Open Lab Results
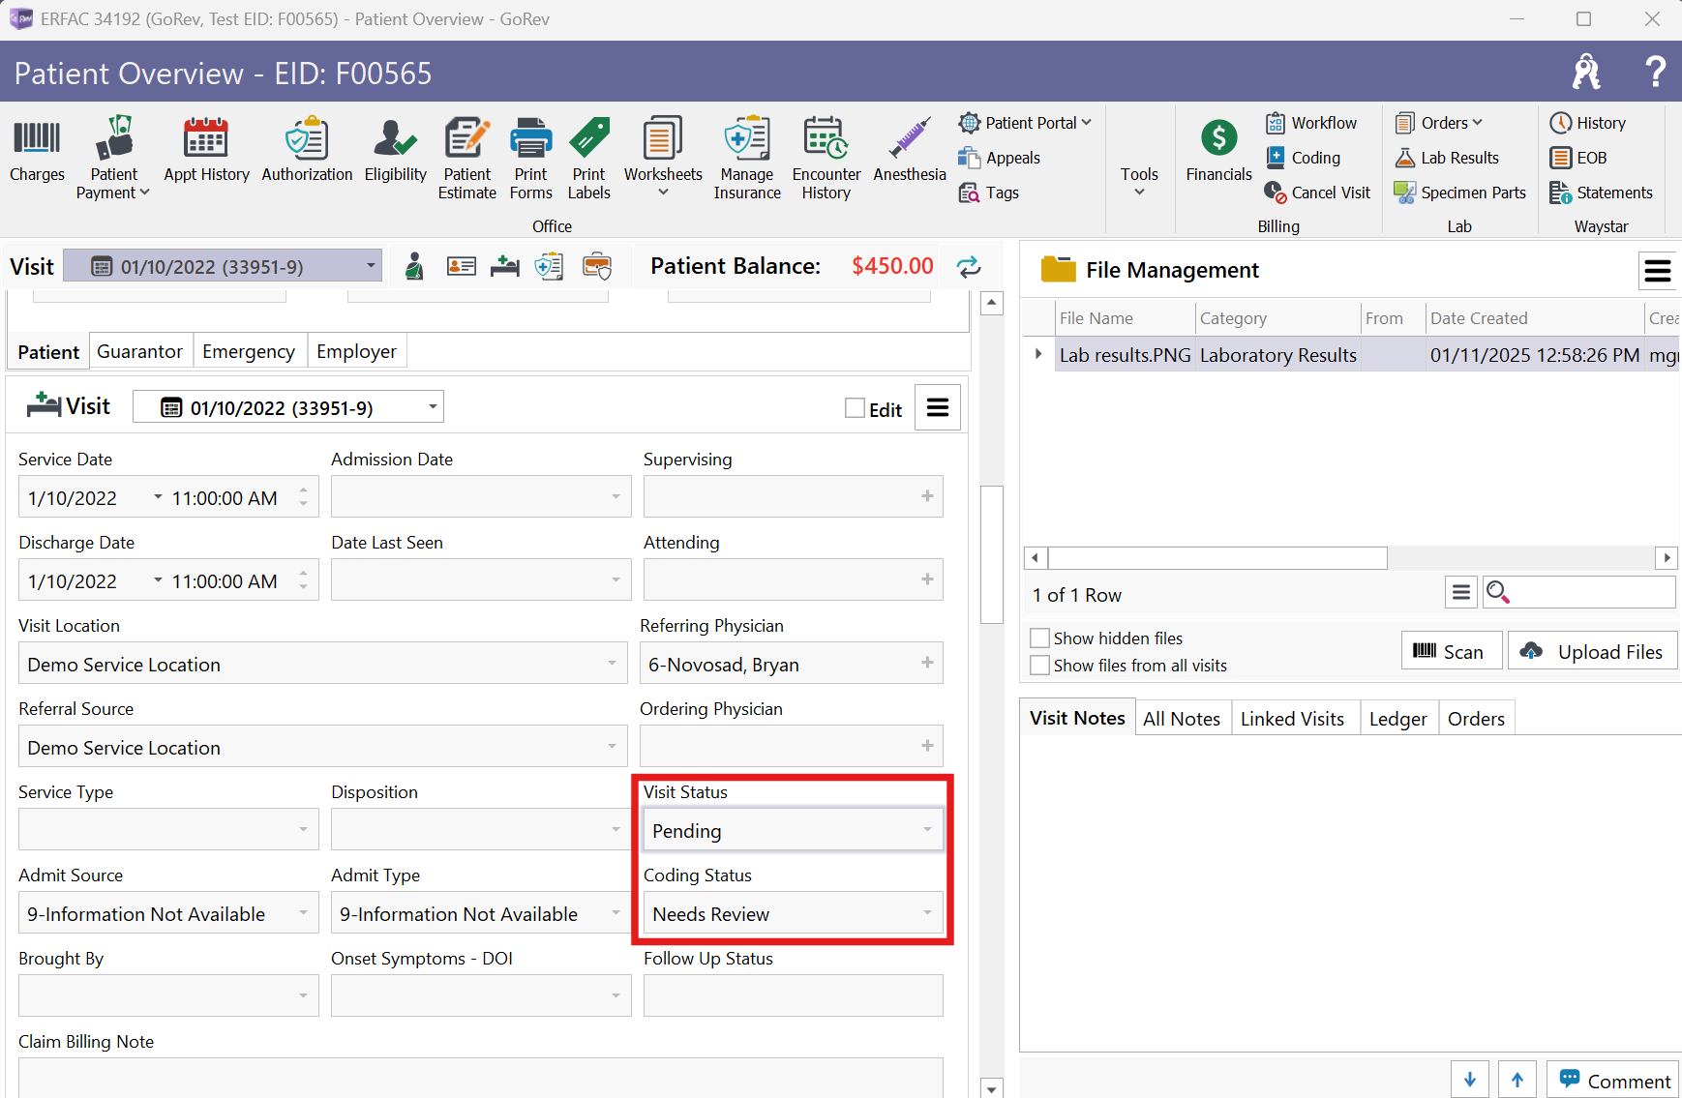1682x1098 pixels. (x=1447, y=158)
